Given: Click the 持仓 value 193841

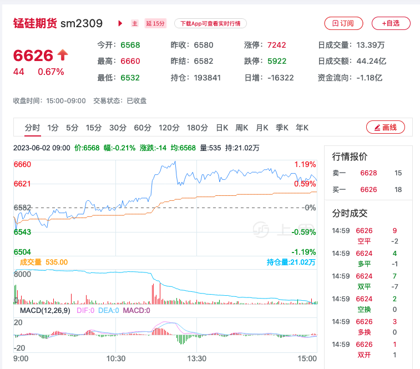Looking at the screenshot, I should [x=208, y=78].
